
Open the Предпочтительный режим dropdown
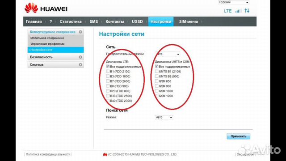(x=168, y=54)
